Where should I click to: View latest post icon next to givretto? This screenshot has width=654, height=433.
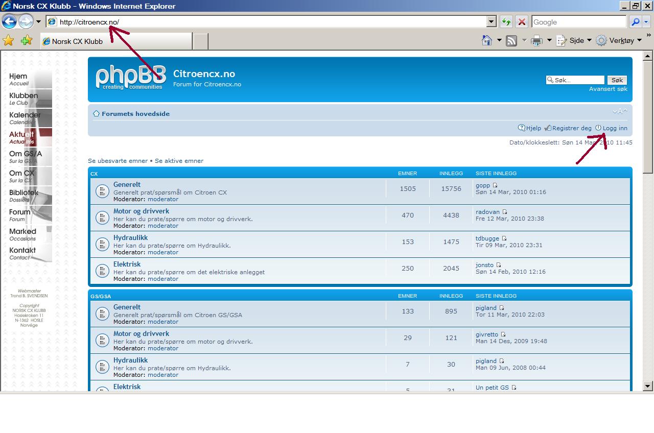(x=503, y=334)
